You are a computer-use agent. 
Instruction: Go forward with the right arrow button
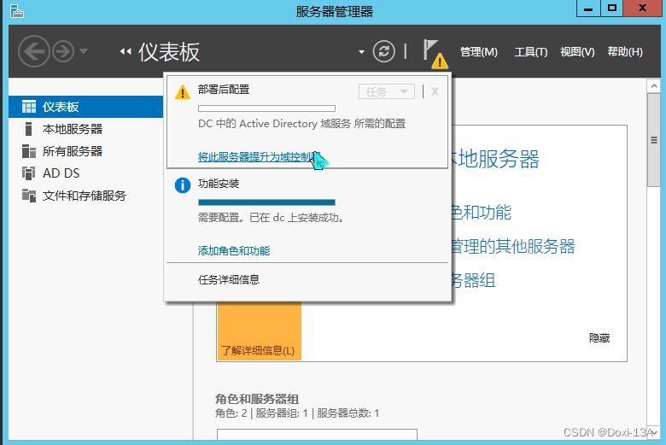tap(63, 51)
